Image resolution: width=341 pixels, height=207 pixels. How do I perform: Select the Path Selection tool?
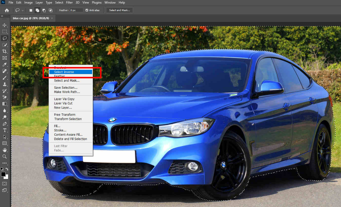(5, 137)
